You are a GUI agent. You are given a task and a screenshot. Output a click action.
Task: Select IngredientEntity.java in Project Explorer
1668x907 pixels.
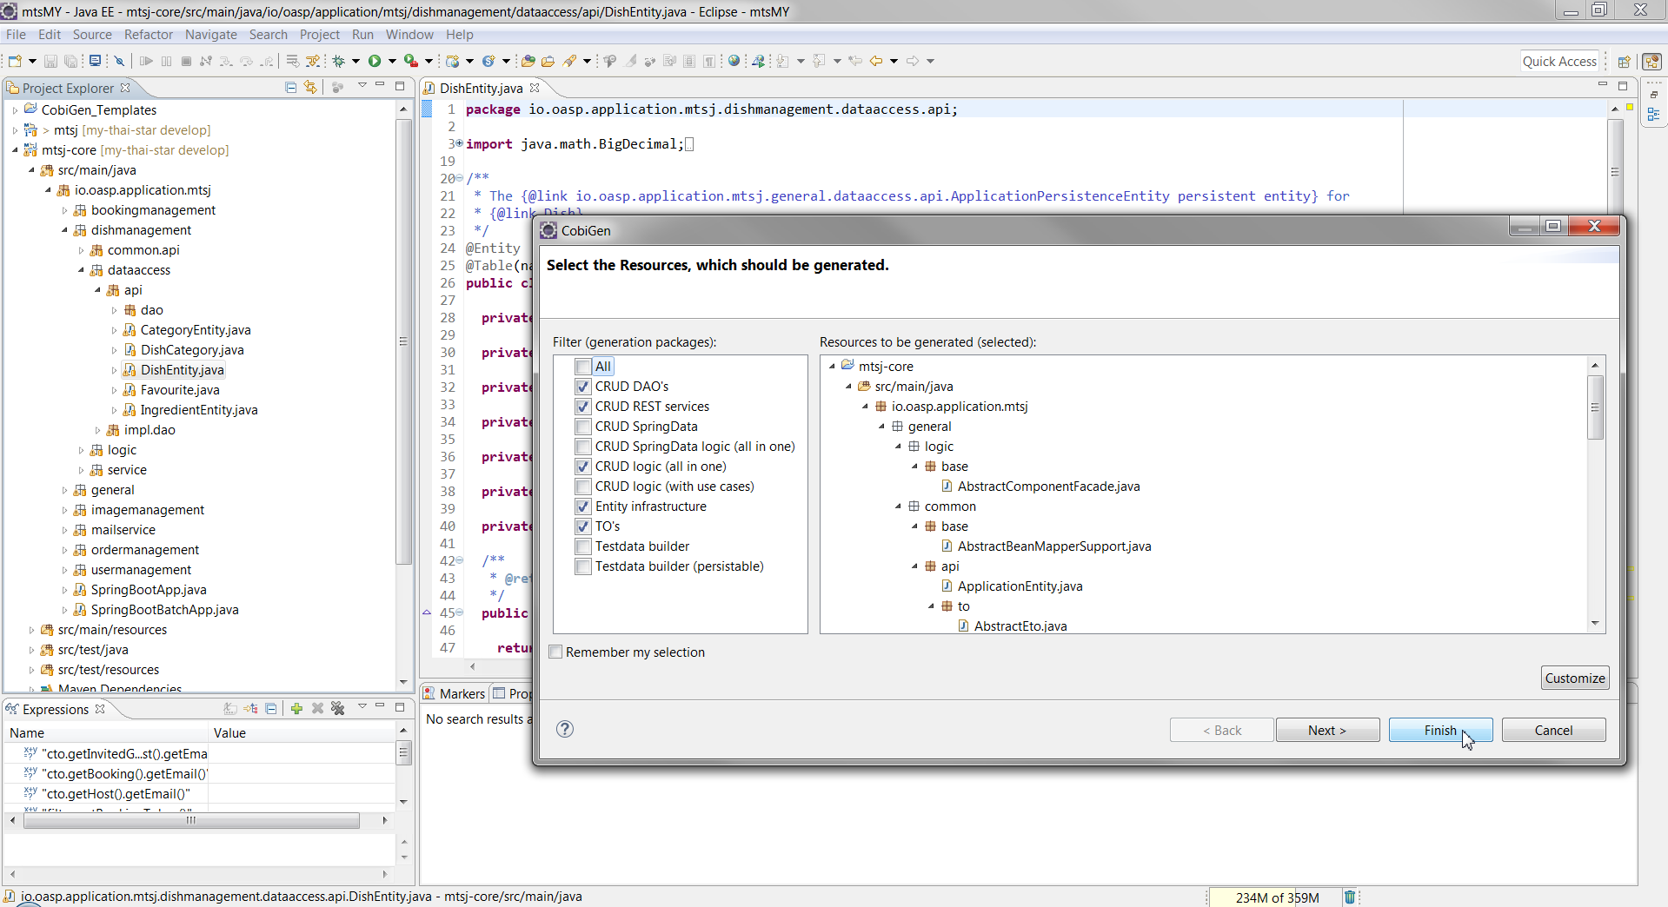pyautogui.click(x=199, y=410)
